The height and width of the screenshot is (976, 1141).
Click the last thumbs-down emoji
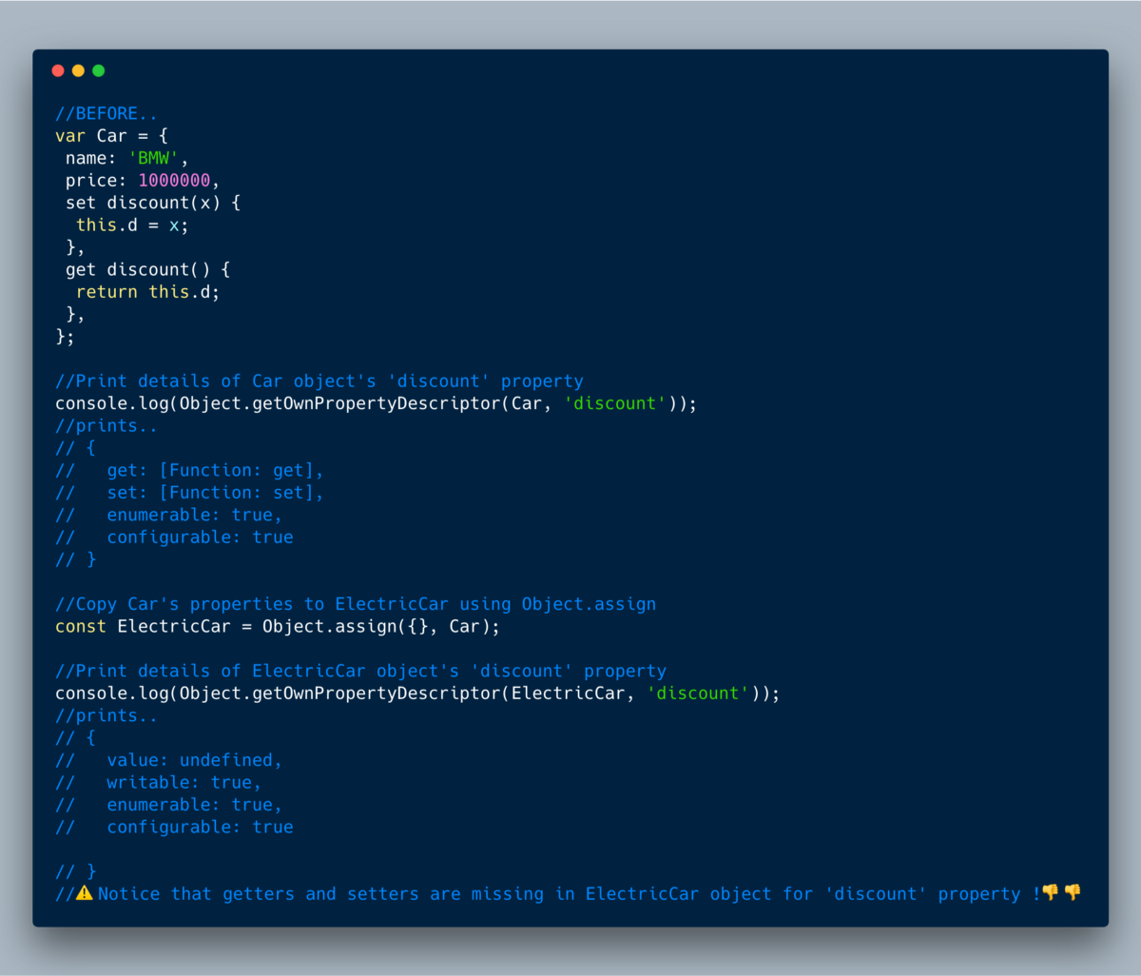(x=1073, y=892)
